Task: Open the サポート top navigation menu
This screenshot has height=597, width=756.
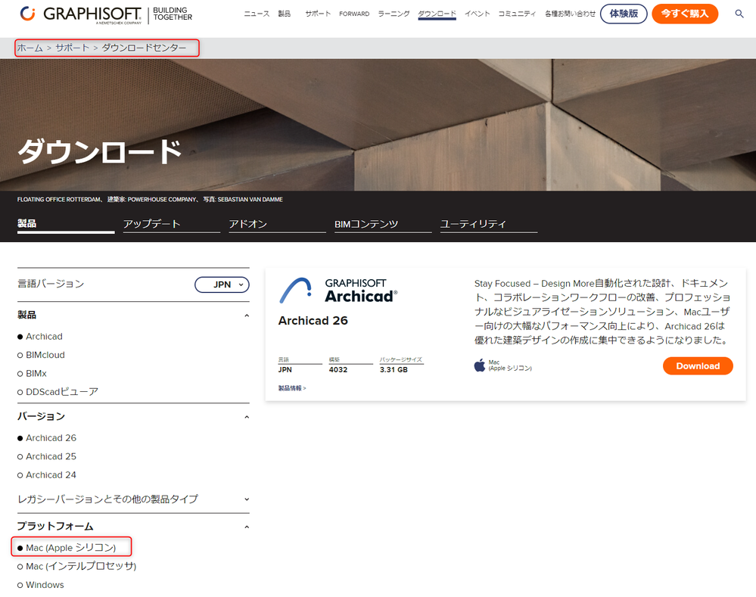Action: coord(318,14)
